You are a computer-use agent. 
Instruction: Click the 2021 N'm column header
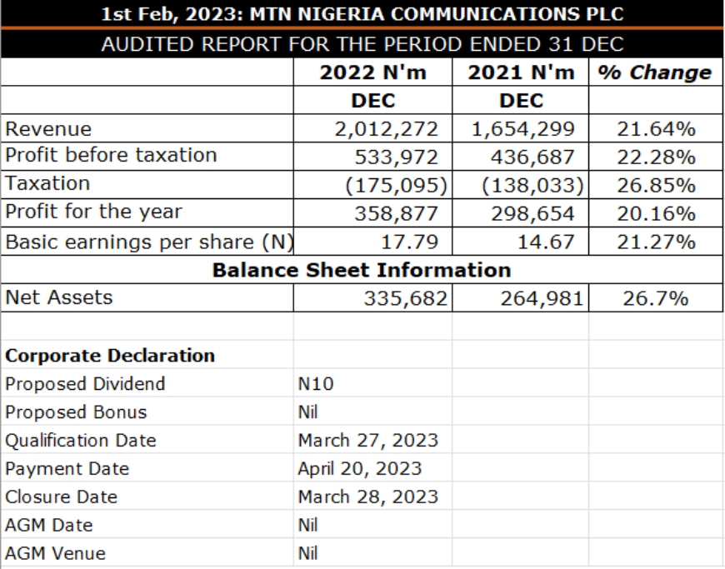(x=520, y=72)
